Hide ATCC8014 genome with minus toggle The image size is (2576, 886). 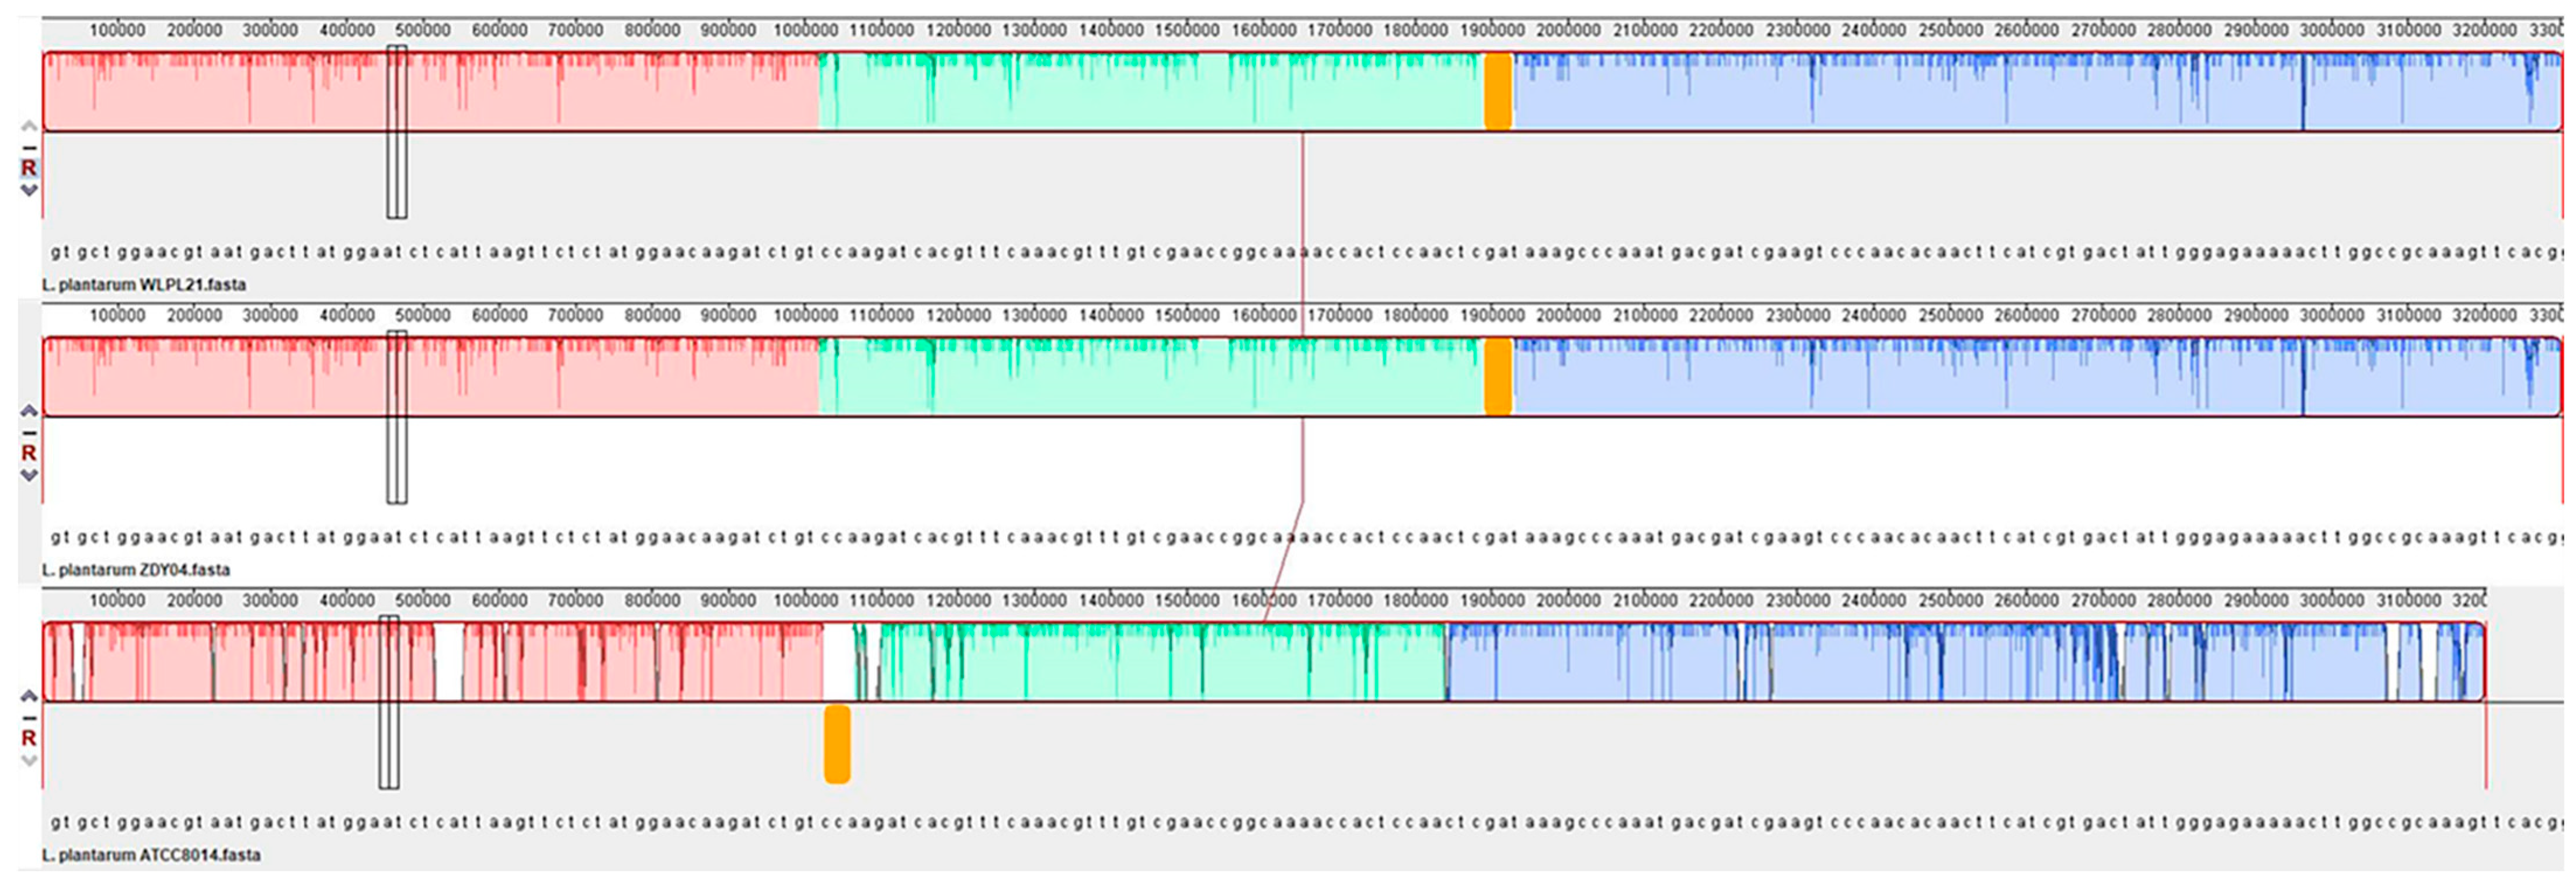tap(29, 717)
